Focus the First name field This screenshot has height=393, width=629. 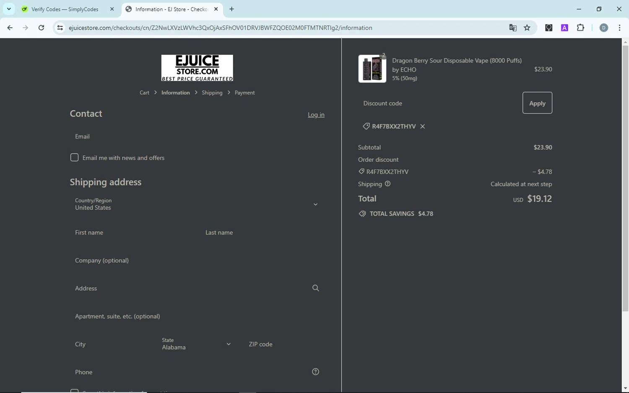click(x=132, y=233)
